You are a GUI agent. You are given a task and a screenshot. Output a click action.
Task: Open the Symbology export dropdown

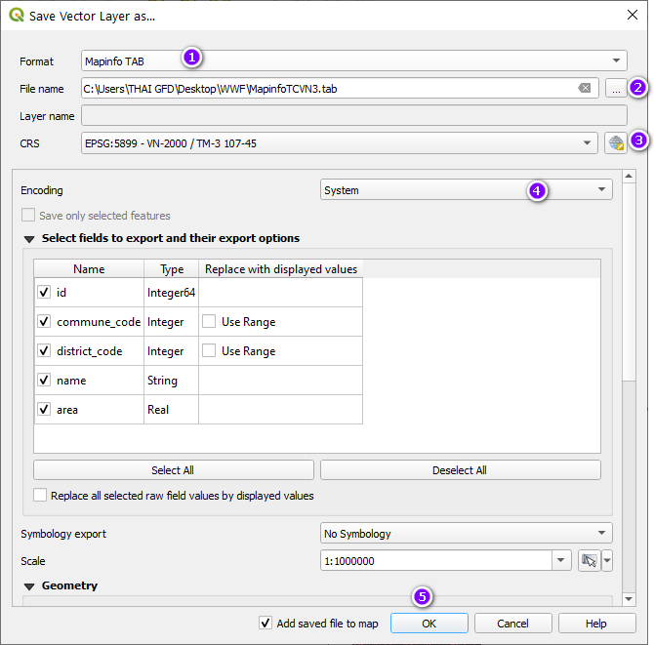pos(467,533)
